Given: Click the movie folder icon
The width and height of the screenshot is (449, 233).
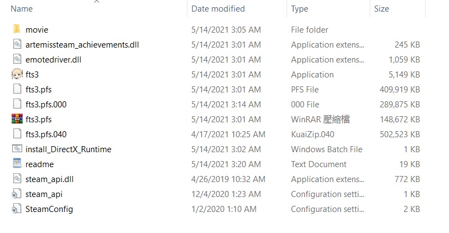Looking at the screenshot, I should [17, 30].
